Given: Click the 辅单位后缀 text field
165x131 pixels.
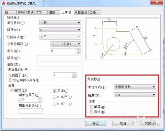Looking at the screenshot, I should click(x=31, y=111).
